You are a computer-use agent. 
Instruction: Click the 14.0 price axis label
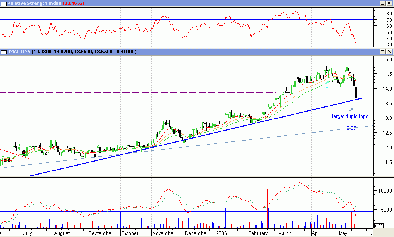tap(388, 89)
